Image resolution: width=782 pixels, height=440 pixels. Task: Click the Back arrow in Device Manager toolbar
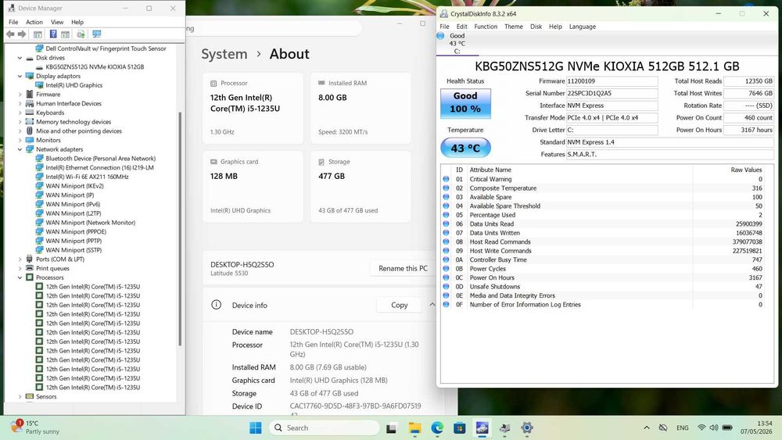tap(10, 34)
